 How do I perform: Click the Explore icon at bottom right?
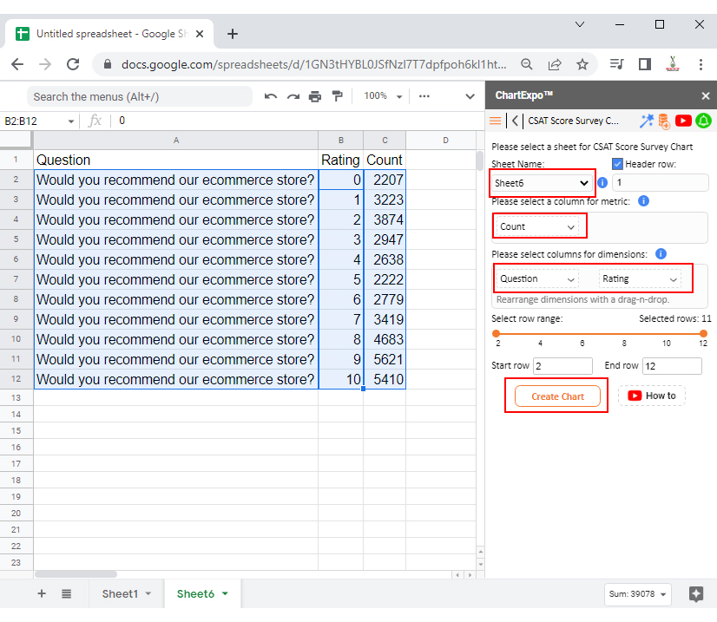696,594
